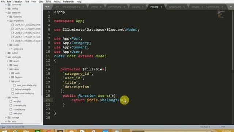The image size is (234, 132).
Task: Open the File menu
Action: 3,1
